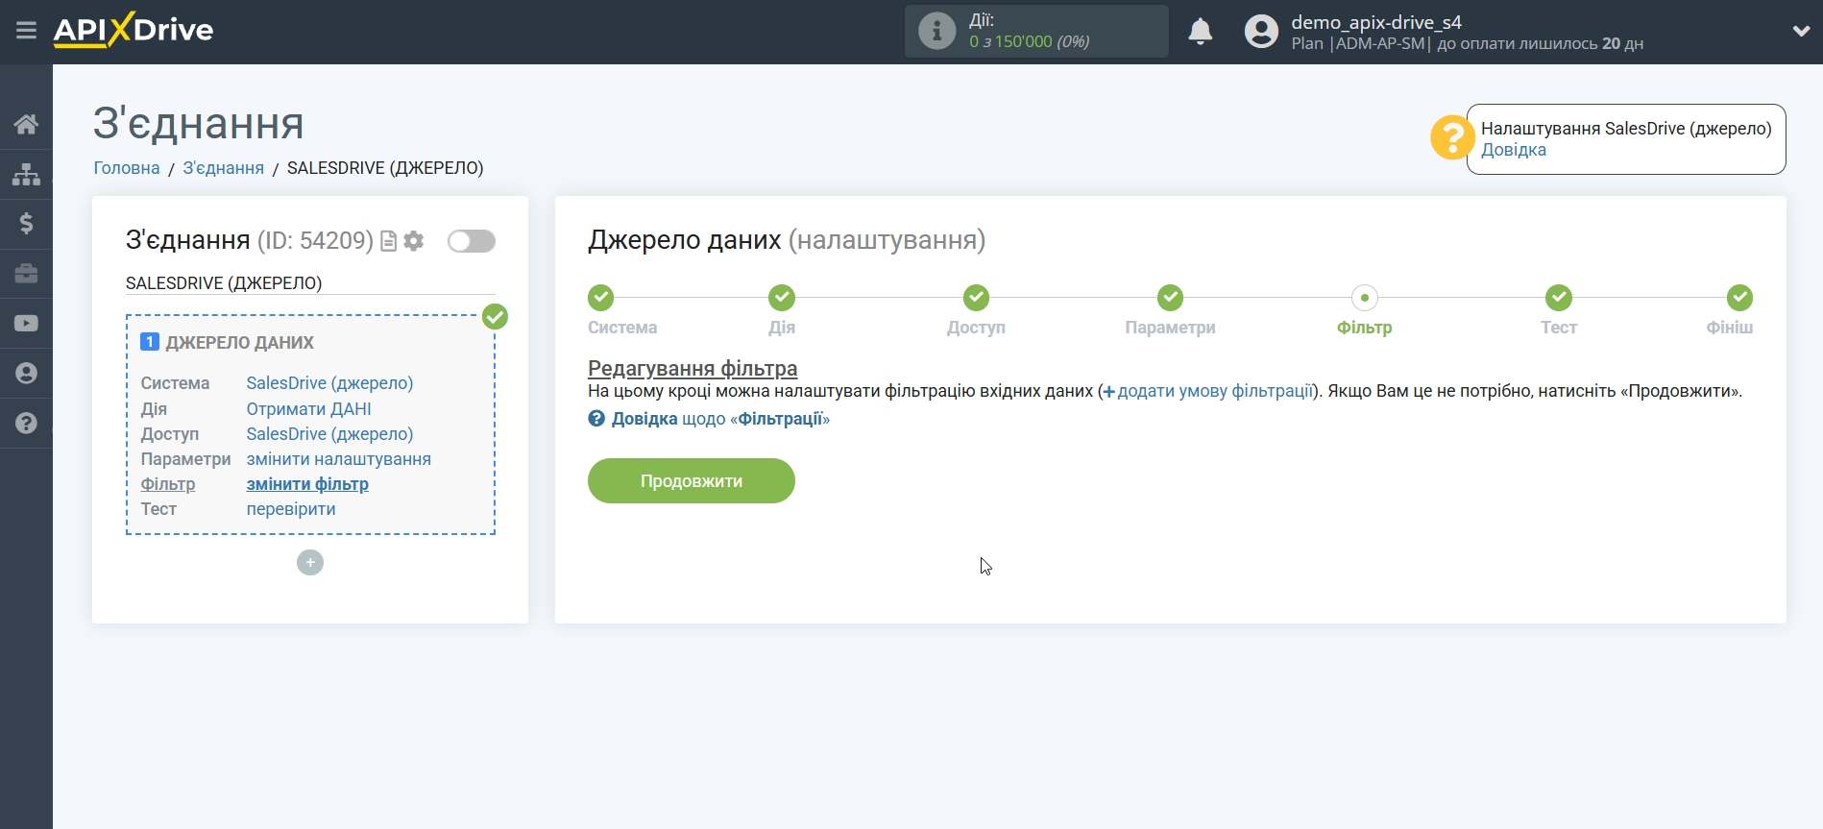The width and height of the screenshot is (1823, 829).
Task: Go to З'єднання breadcrumb
Action: 223,168
